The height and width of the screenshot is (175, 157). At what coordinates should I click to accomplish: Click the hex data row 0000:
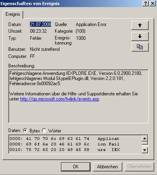click(x=65, y=138)
